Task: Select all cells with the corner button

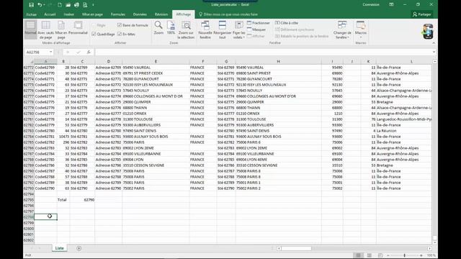Action: tap(29, 61)
